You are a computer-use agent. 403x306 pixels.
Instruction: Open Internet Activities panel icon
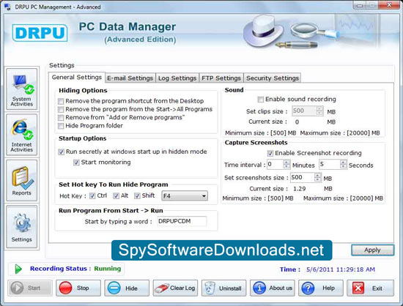(x=21, y=135)
